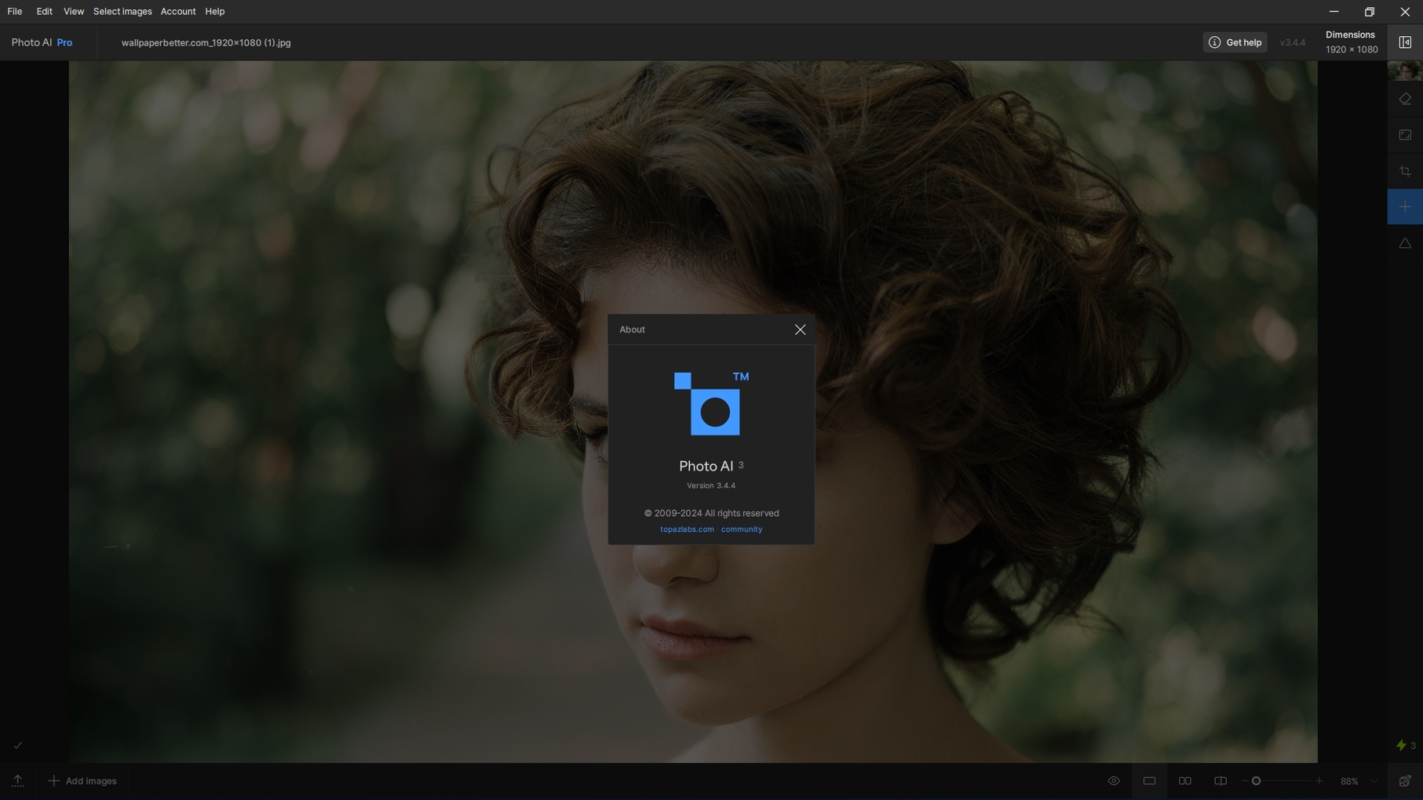Open the Account menu

point(178,12)
